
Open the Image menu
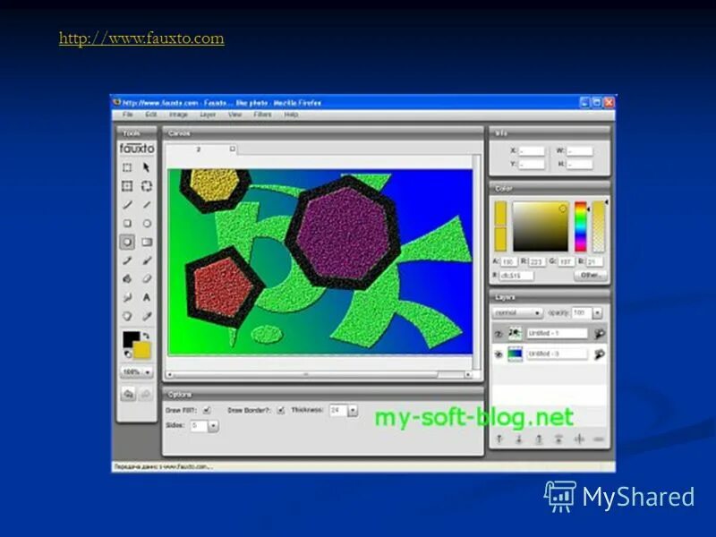[178, 115]
